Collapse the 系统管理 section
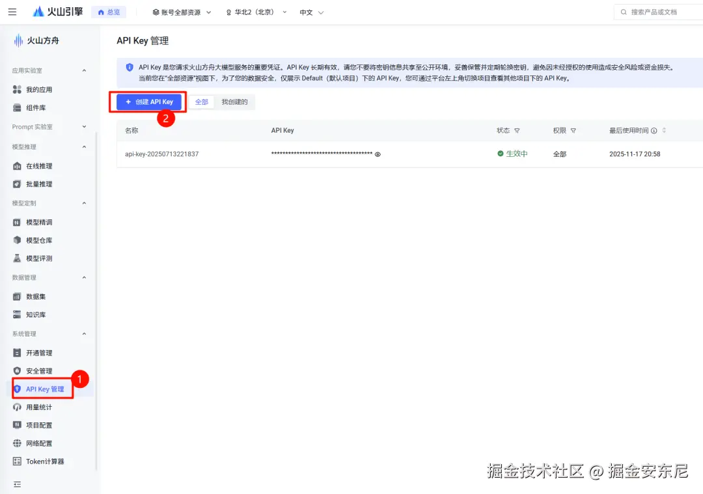 coord(84,333)
